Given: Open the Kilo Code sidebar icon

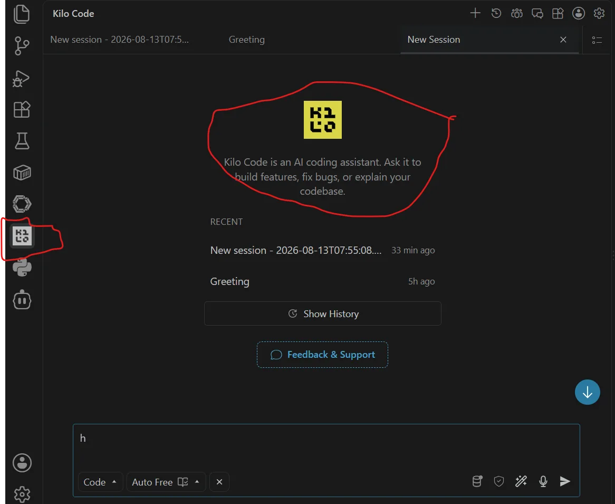Looking at the screenshot, I should pos(22,236).
